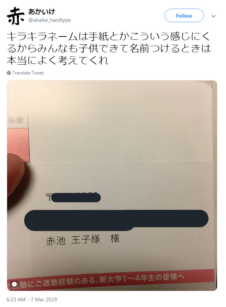Open the attached envelope photo
The image size is (226, 307).
[112, 185]
